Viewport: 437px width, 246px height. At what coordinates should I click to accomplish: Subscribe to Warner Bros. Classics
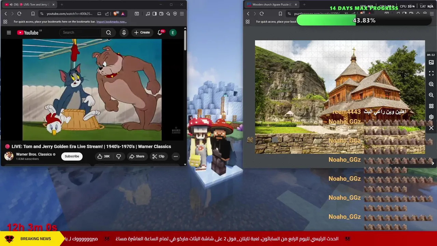tap(72, 156)
